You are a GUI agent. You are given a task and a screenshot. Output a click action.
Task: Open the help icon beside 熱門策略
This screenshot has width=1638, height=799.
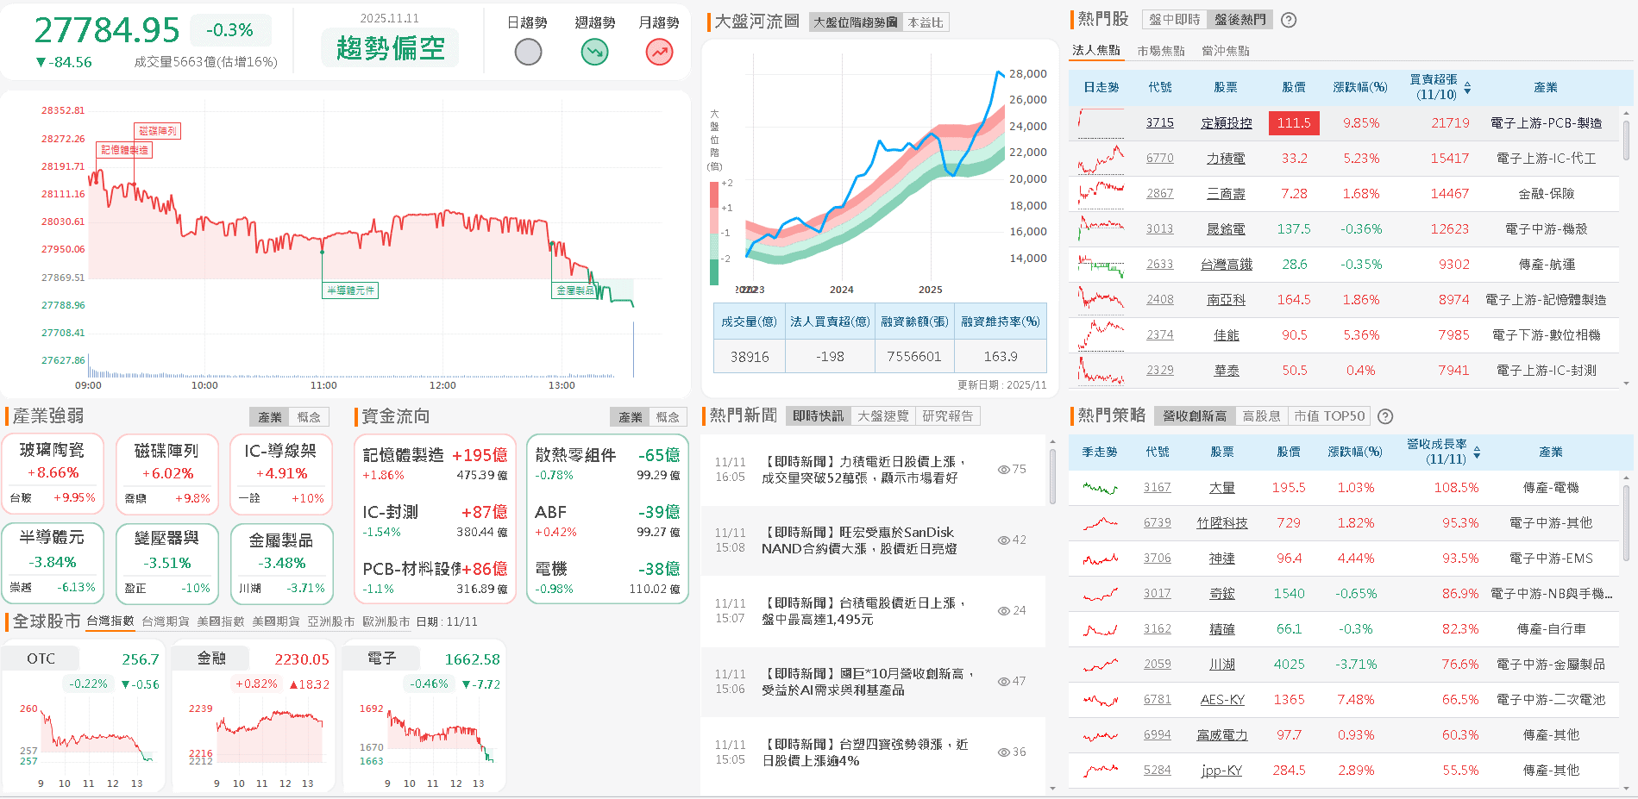pyautogui.click(x=1385, y=416)
